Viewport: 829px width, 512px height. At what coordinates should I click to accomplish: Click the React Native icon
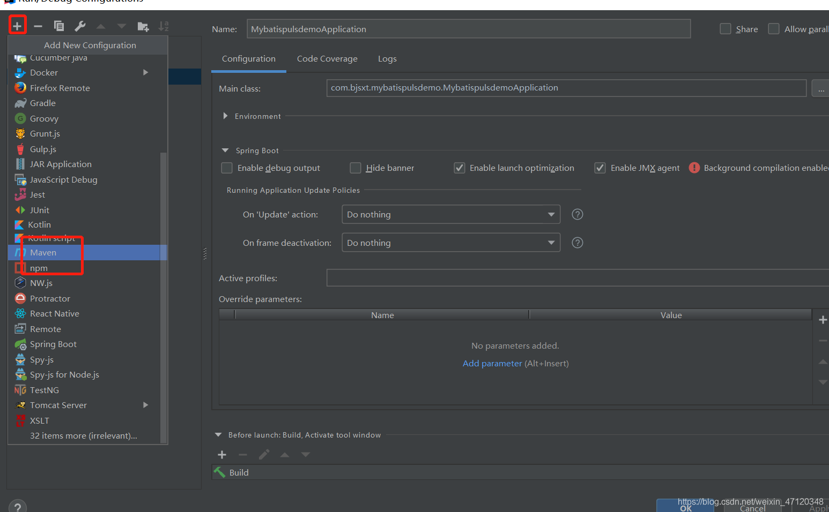coord(20,313)
